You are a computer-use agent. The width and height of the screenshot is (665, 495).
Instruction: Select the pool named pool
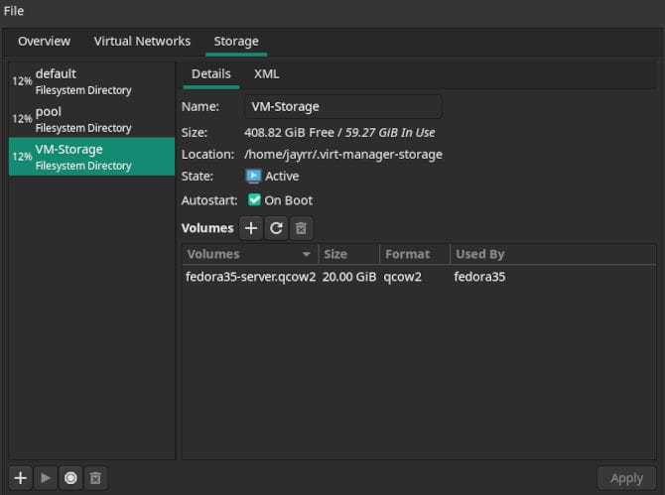click(x=91, y=119)
